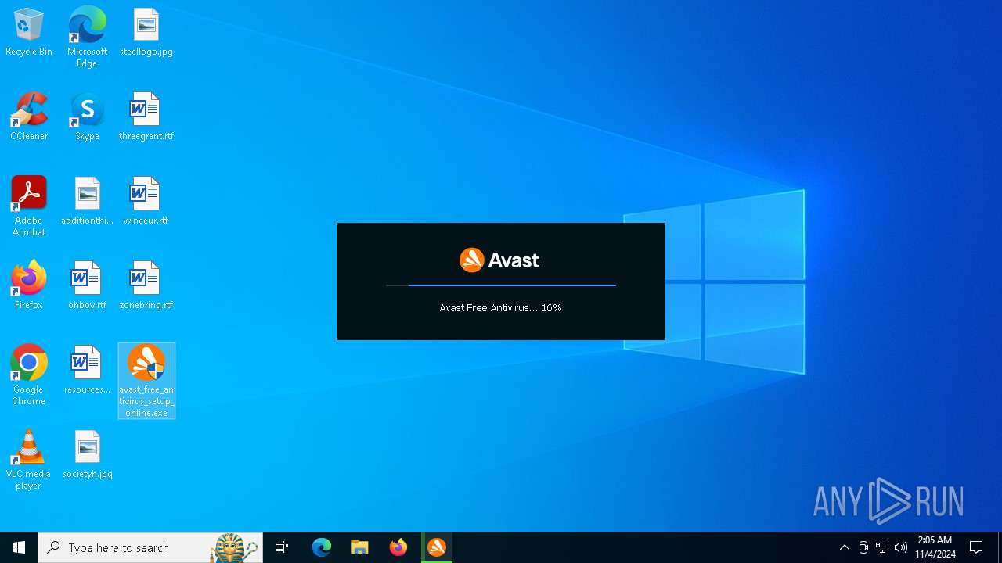Open the network status tray icon

click(x=882, y=547)
